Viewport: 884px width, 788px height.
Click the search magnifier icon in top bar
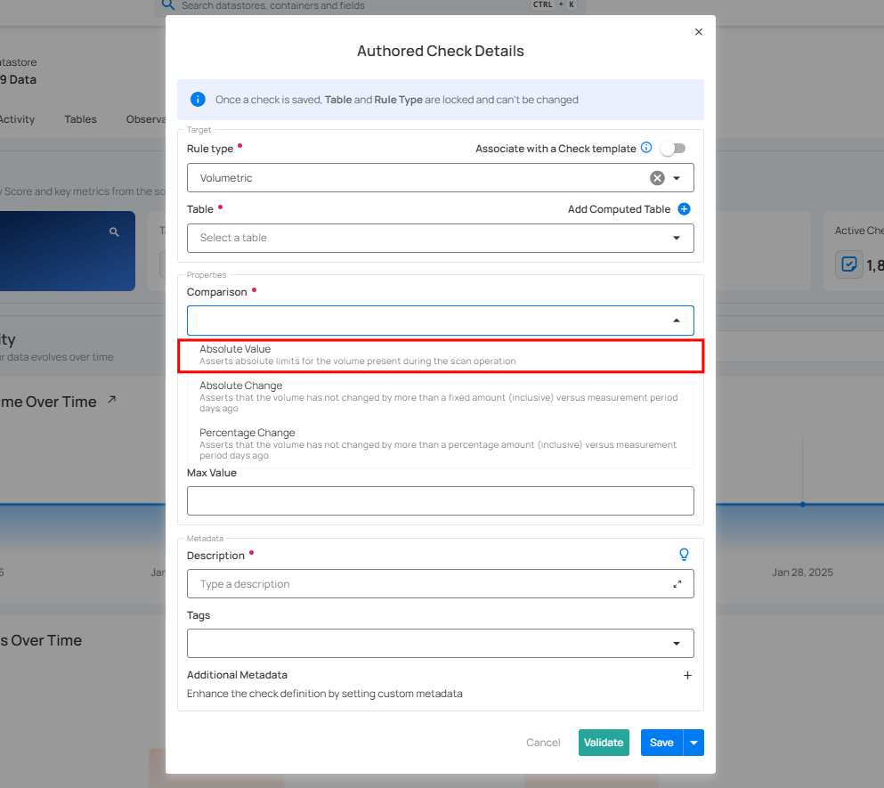(167, 5)
